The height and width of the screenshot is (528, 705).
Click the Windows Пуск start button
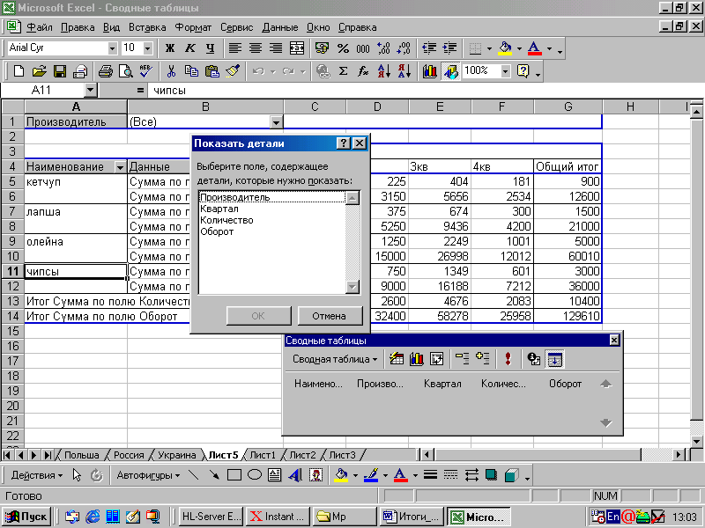pos(27,517)
